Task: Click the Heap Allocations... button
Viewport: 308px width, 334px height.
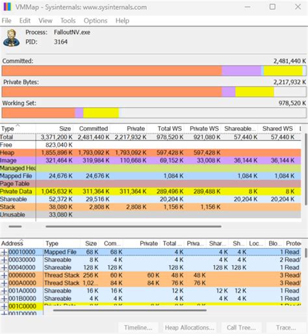Action: pyautogui.click(x=190, y=328)
